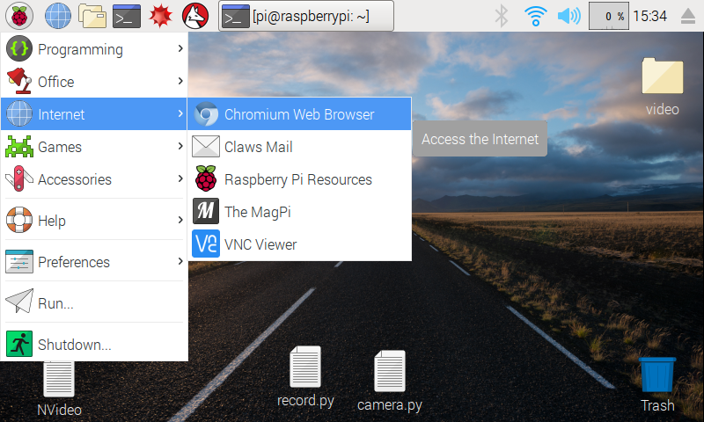Click the Run paper plane icon
This screenshot has height=422, width=704.
click(x=19, y=301)
